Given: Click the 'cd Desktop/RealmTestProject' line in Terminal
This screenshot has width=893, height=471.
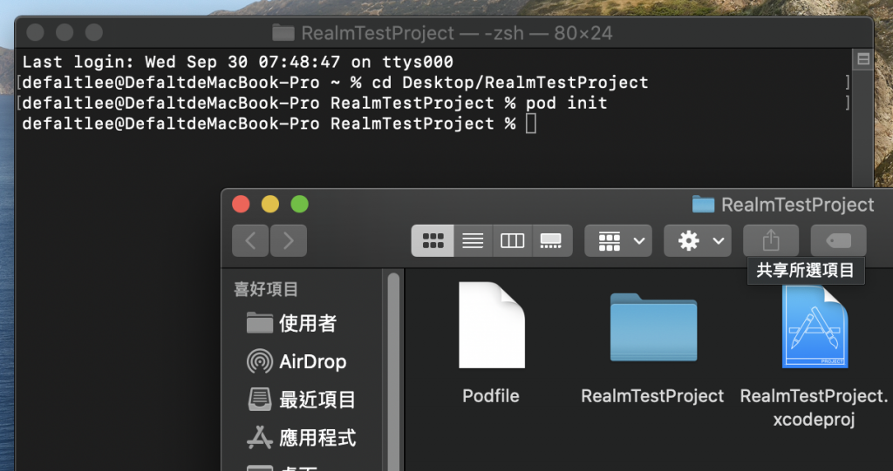Looking at the screenshot, I should click(336, 83).
